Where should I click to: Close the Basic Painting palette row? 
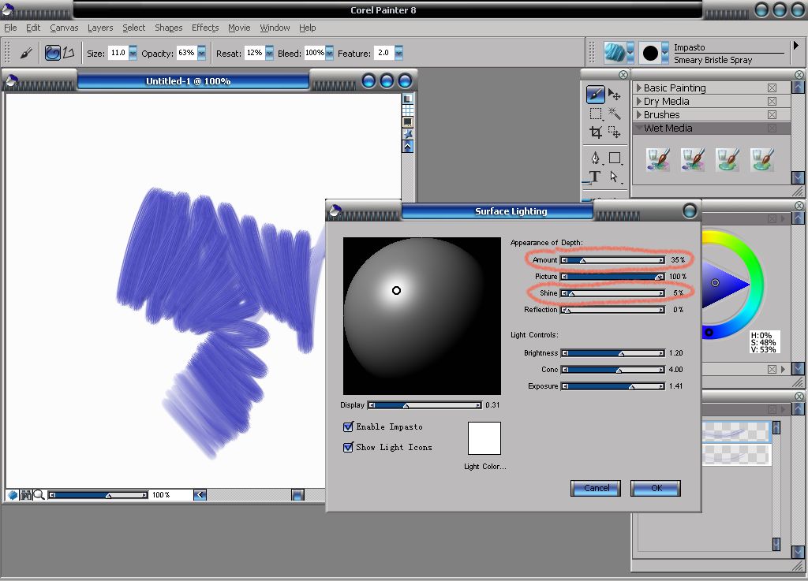[772, 88]
